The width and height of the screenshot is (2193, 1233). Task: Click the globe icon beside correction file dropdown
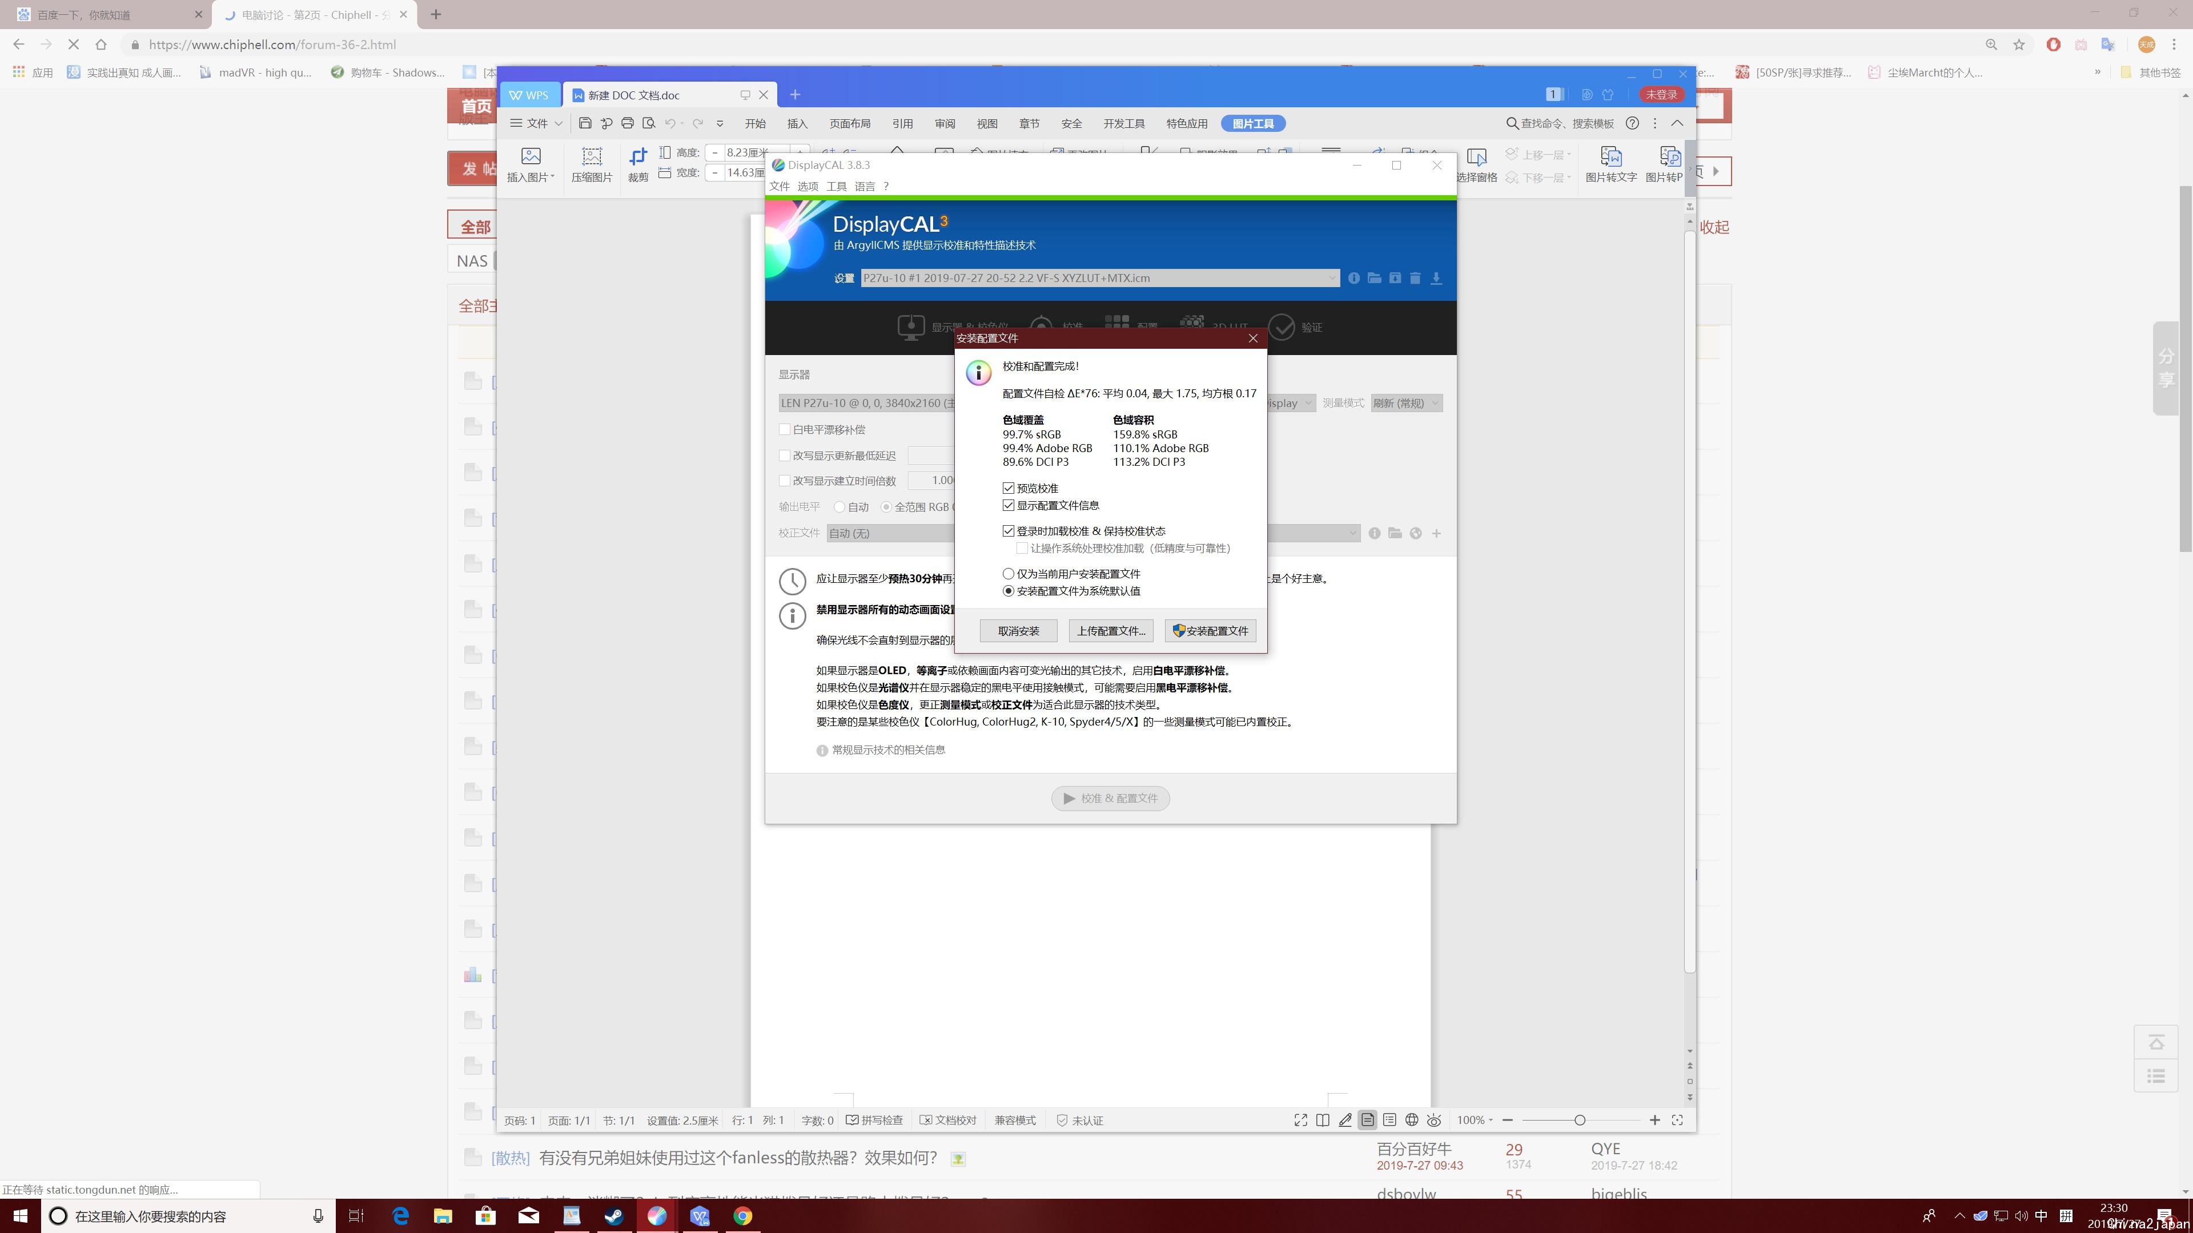[1416, 534]
